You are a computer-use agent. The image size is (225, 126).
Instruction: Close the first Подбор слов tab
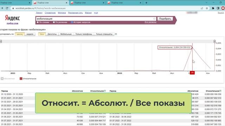pyautogui.click(x=30, y=3)
